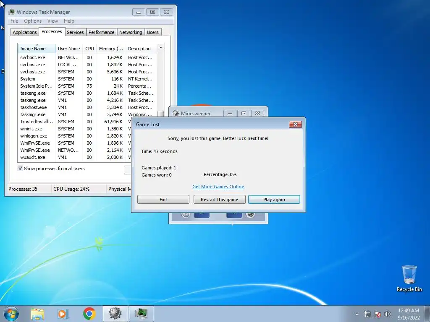The width and height of the screenshot is (430, 322).
Task: Minimize the Minesweeper window
Action: pos(230,113)
